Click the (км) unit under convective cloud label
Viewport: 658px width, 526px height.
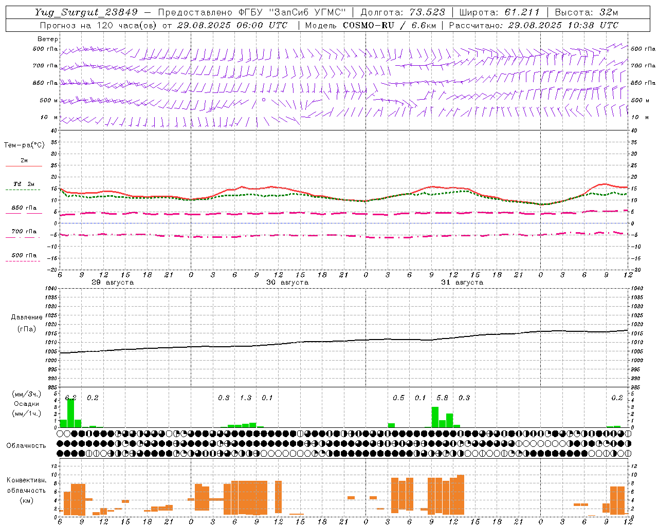26,500
